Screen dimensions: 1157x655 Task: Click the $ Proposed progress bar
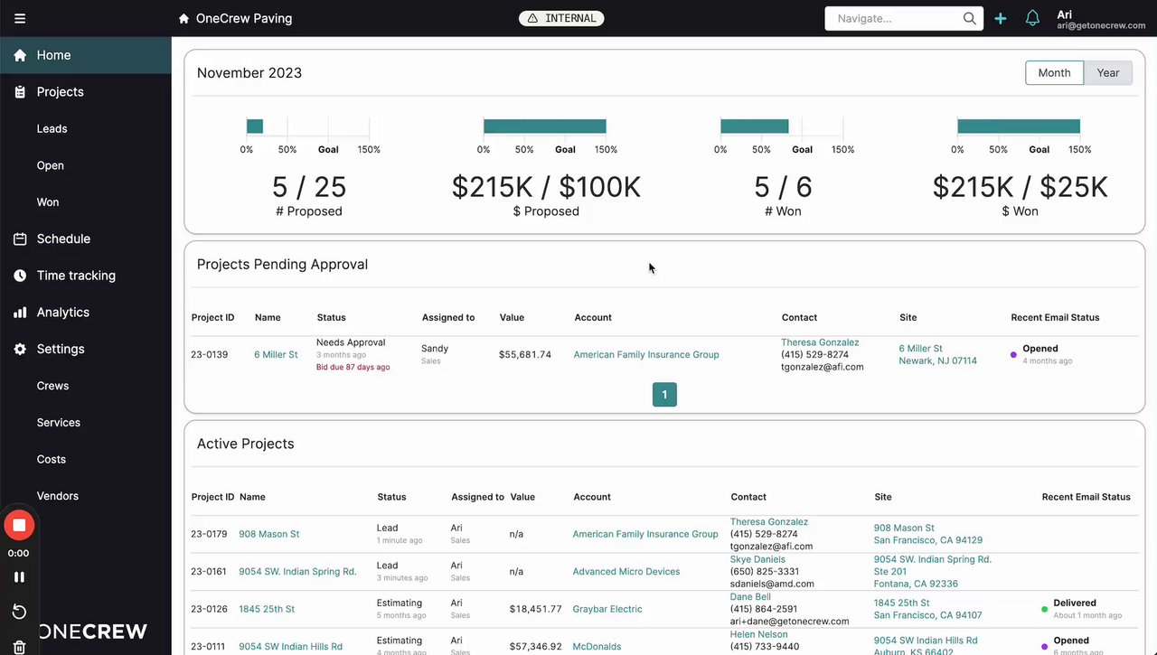545,126
